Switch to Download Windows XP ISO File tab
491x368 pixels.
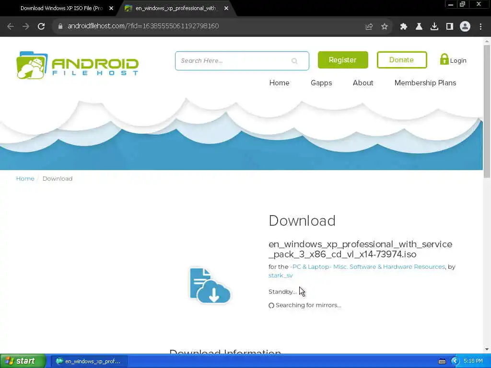[x=61, y=9]
